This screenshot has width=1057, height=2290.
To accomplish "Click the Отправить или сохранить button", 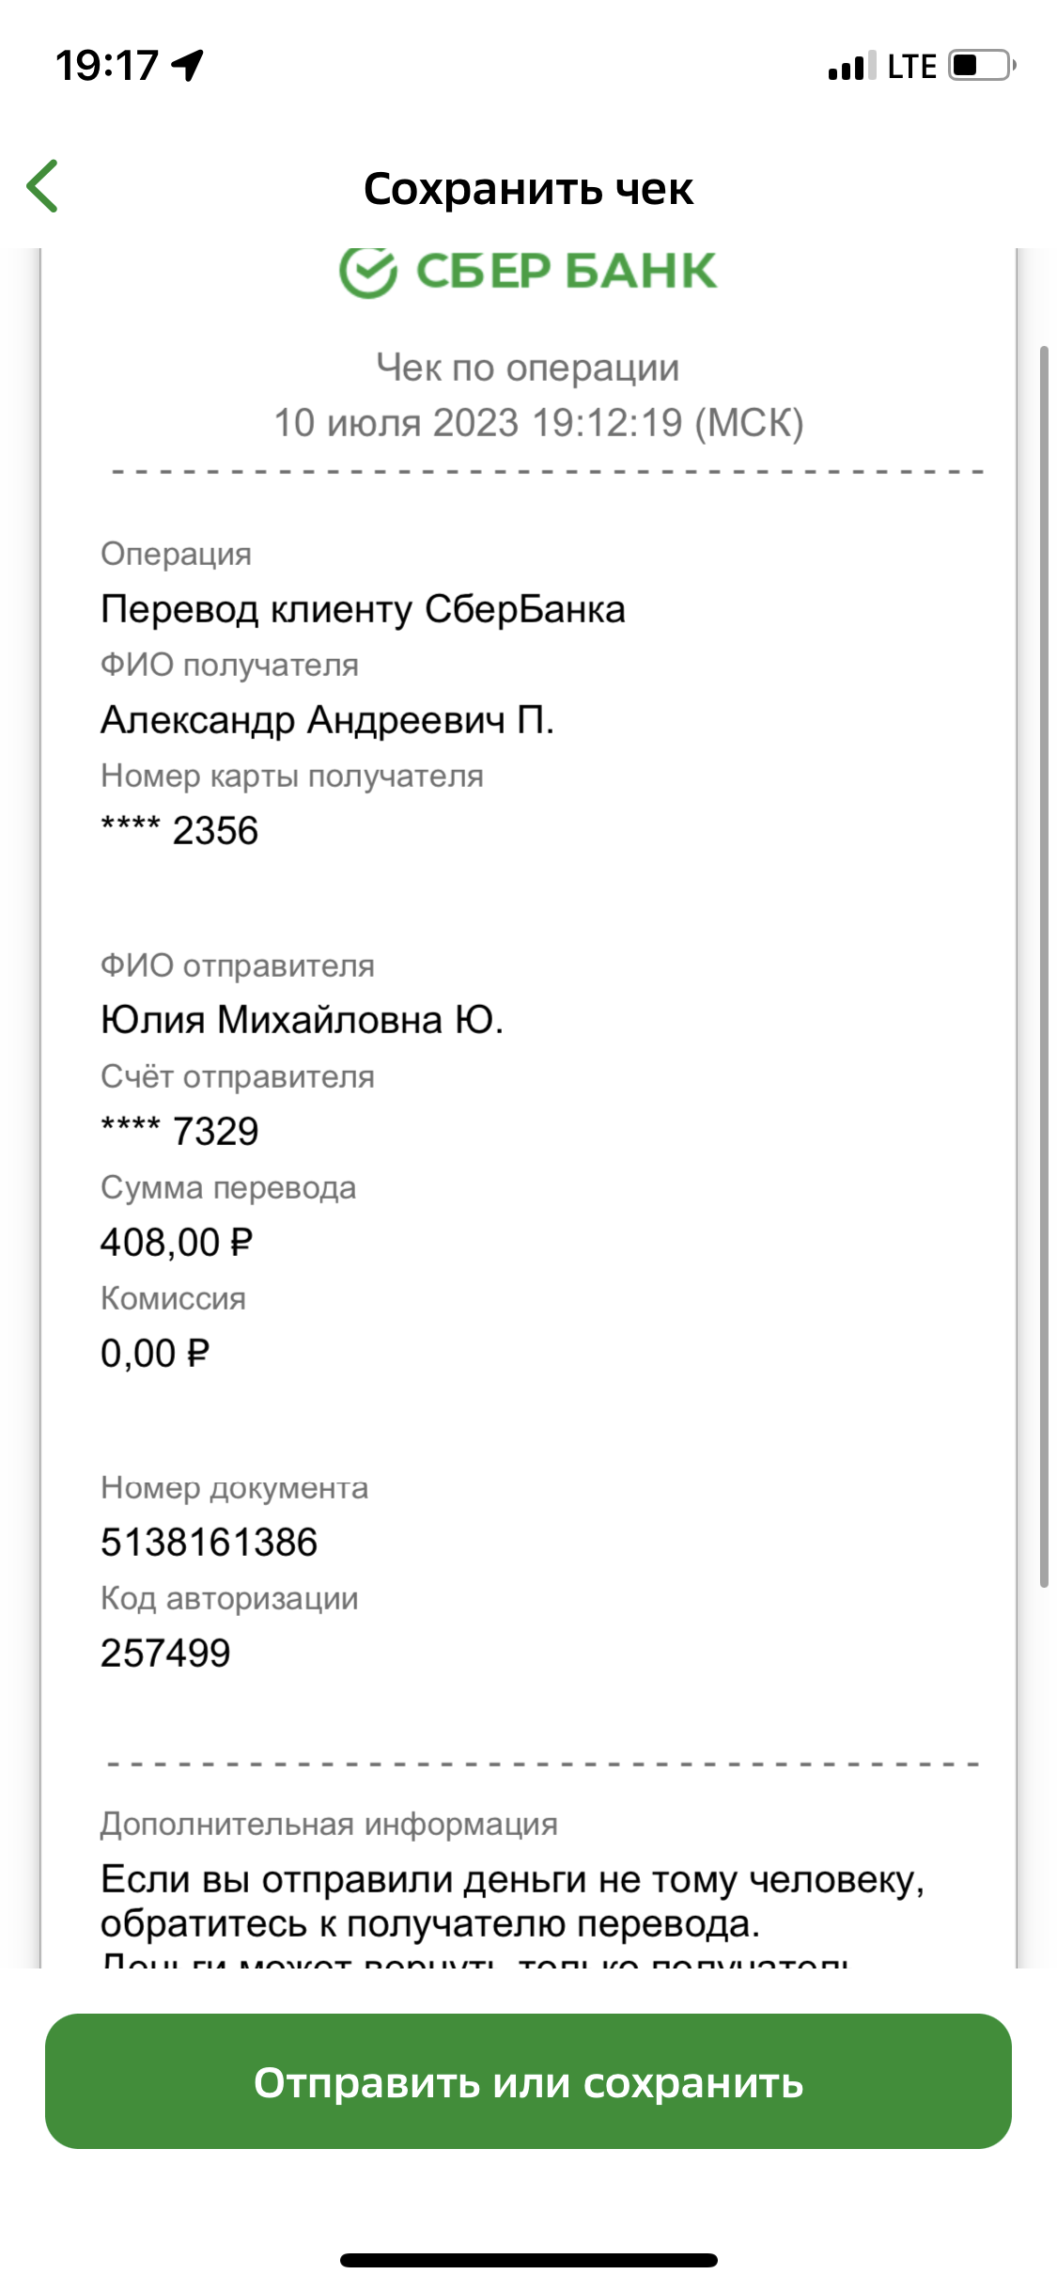I will pyautogui.click(x=528, y=2081).
